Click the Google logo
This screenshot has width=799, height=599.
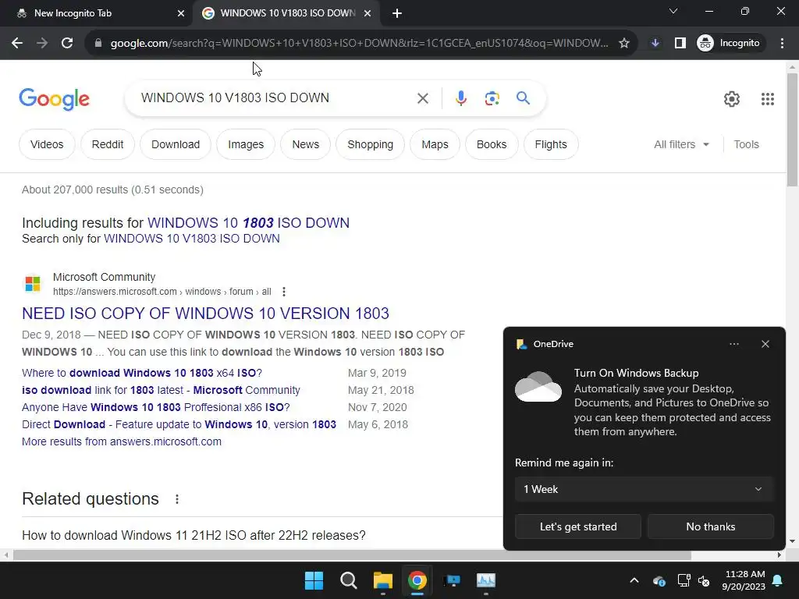[54, 99]
